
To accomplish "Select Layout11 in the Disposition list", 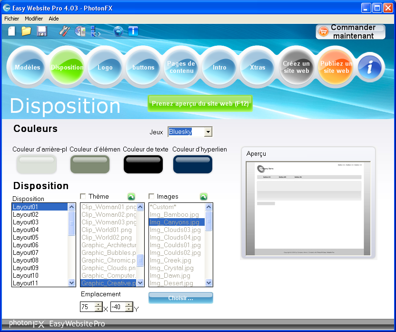I will point(40,283).
